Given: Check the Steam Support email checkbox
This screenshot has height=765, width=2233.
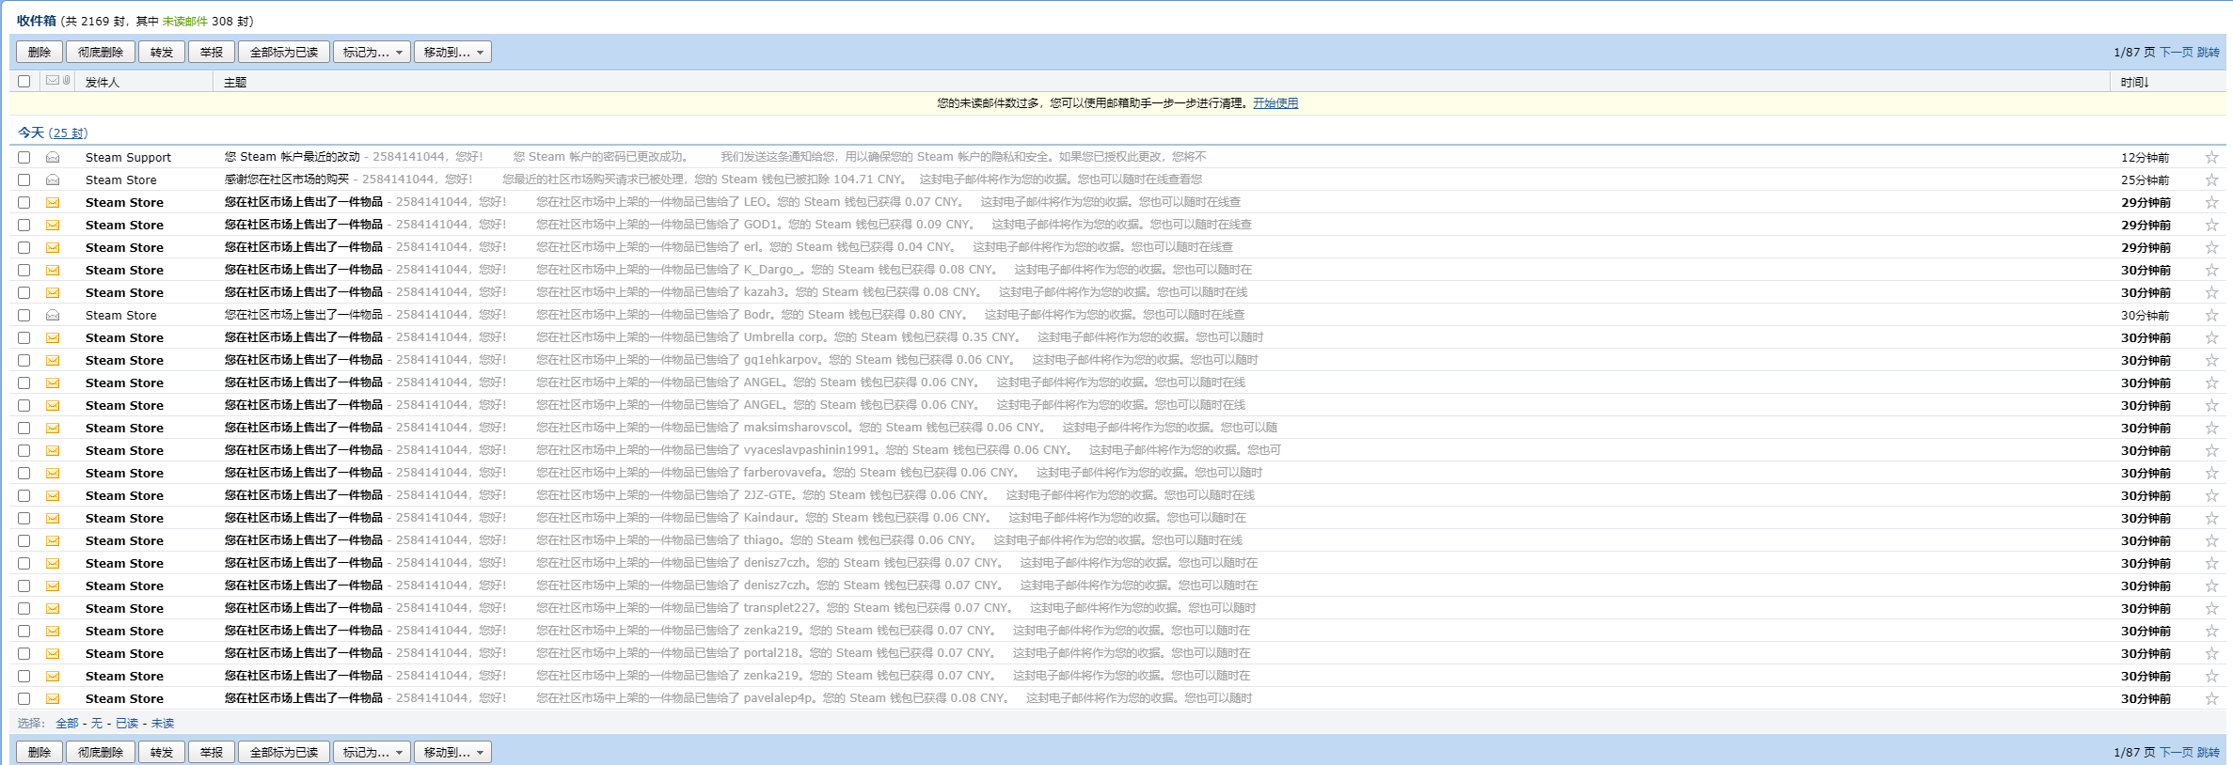Looking at the screenshot, I should [24, 157].
